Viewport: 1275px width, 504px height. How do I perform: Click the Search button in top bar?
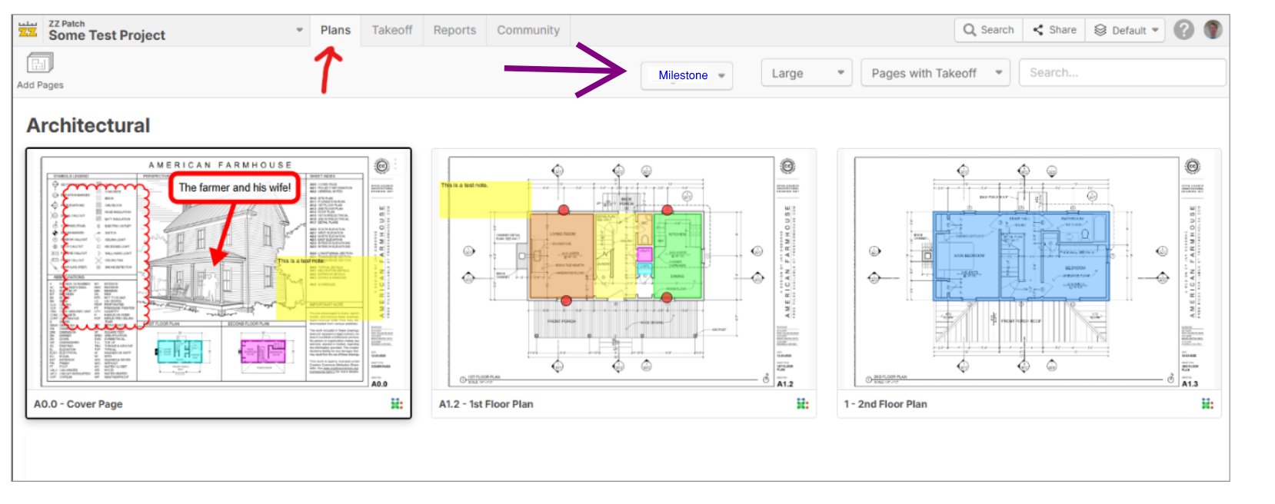989,30
